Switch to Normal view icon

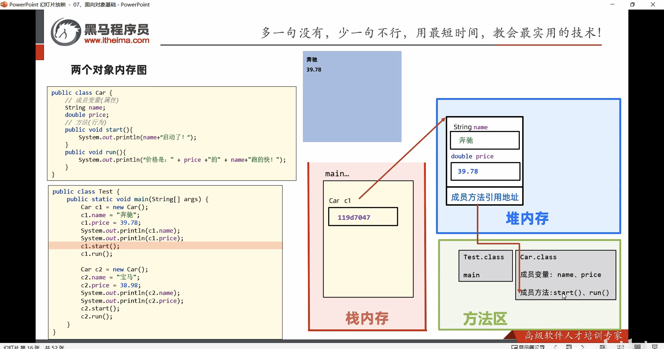point(602,347)
